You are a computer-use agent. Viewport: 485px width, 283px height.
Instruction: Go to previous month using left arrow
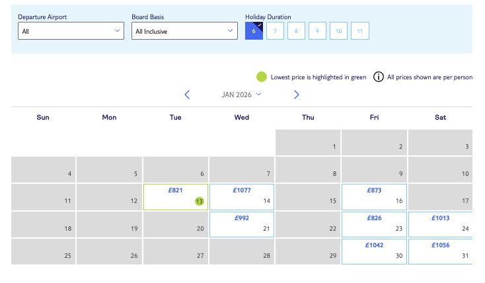(x=187, y=95)
